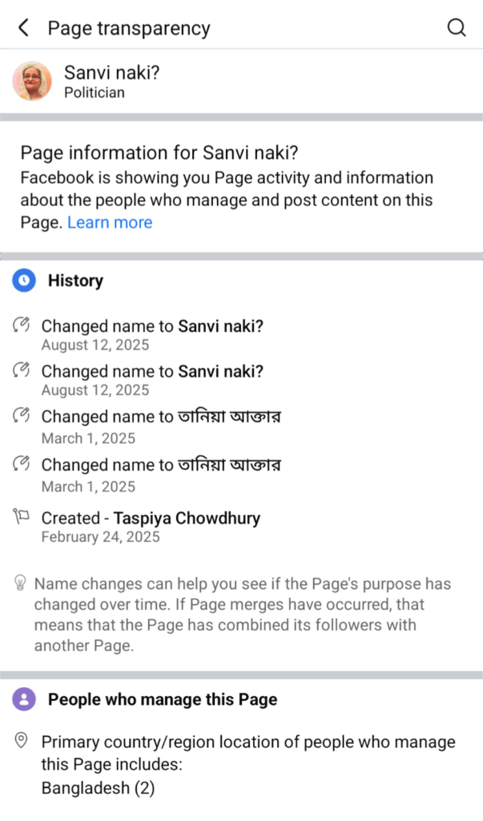Tap the back arrow icon
483x821 pixels.
[23, 28]
